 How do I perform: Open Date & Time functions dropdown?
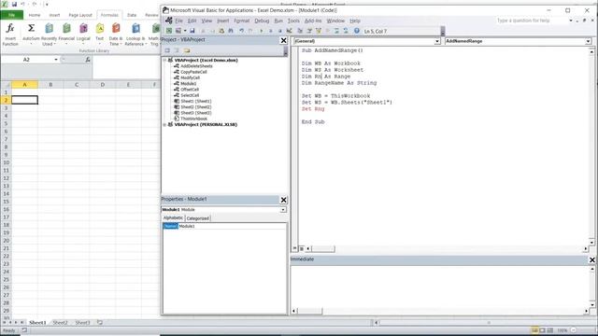click(116, 35)
